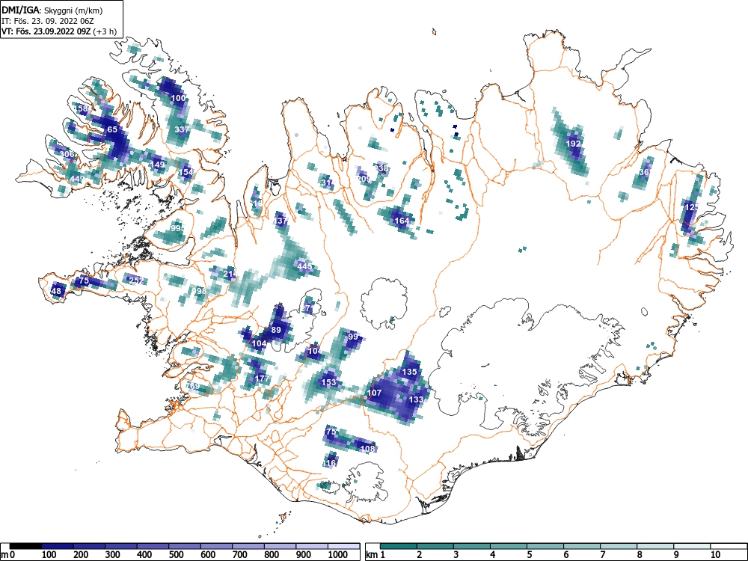Viewport: 748px width, 561px height.
Task: Click the visibility value 445 on the map
Action: pos(304,266)
